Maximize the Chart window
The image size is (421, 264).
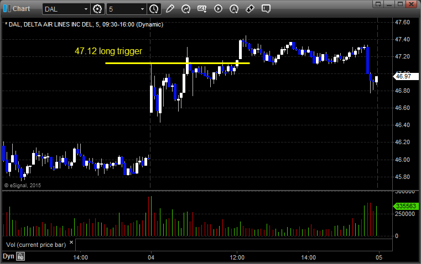tap(401, 4)
